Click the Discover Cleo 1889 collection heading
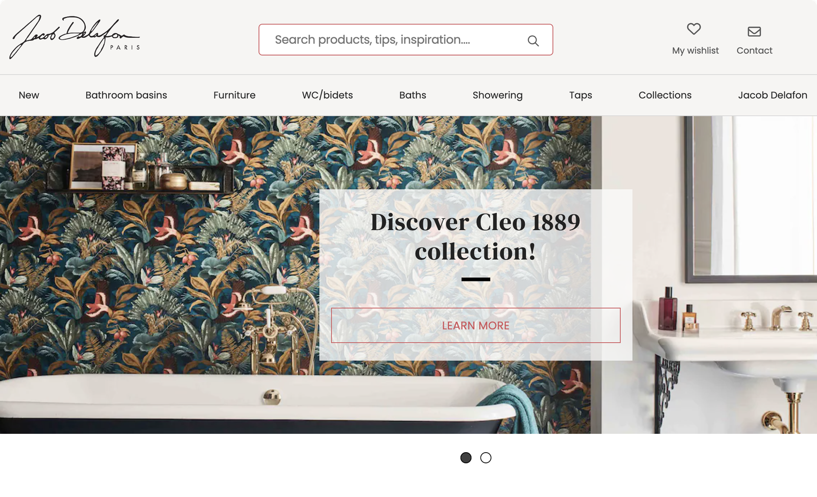817x497 pixels. 475,237
